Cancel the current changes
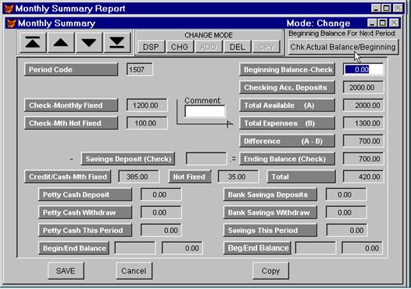The width and height of the screenshot is (411, 289). pos(134,271)
